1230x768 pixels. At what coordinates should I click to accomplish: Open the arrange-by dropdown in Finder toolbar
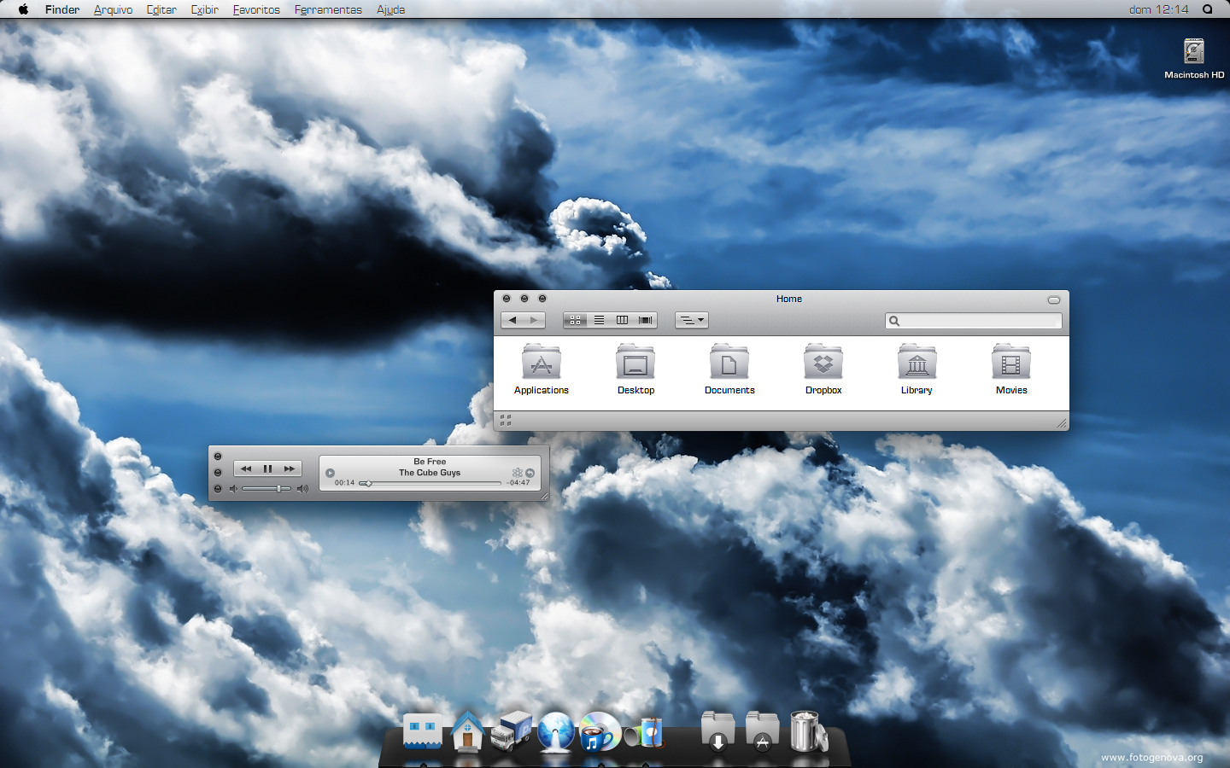692,320
